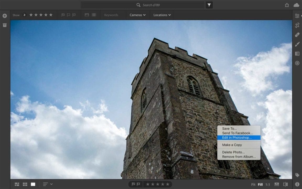Filter by rejected flag in top bar
The image size is (302, 189).
click(74, 15)
